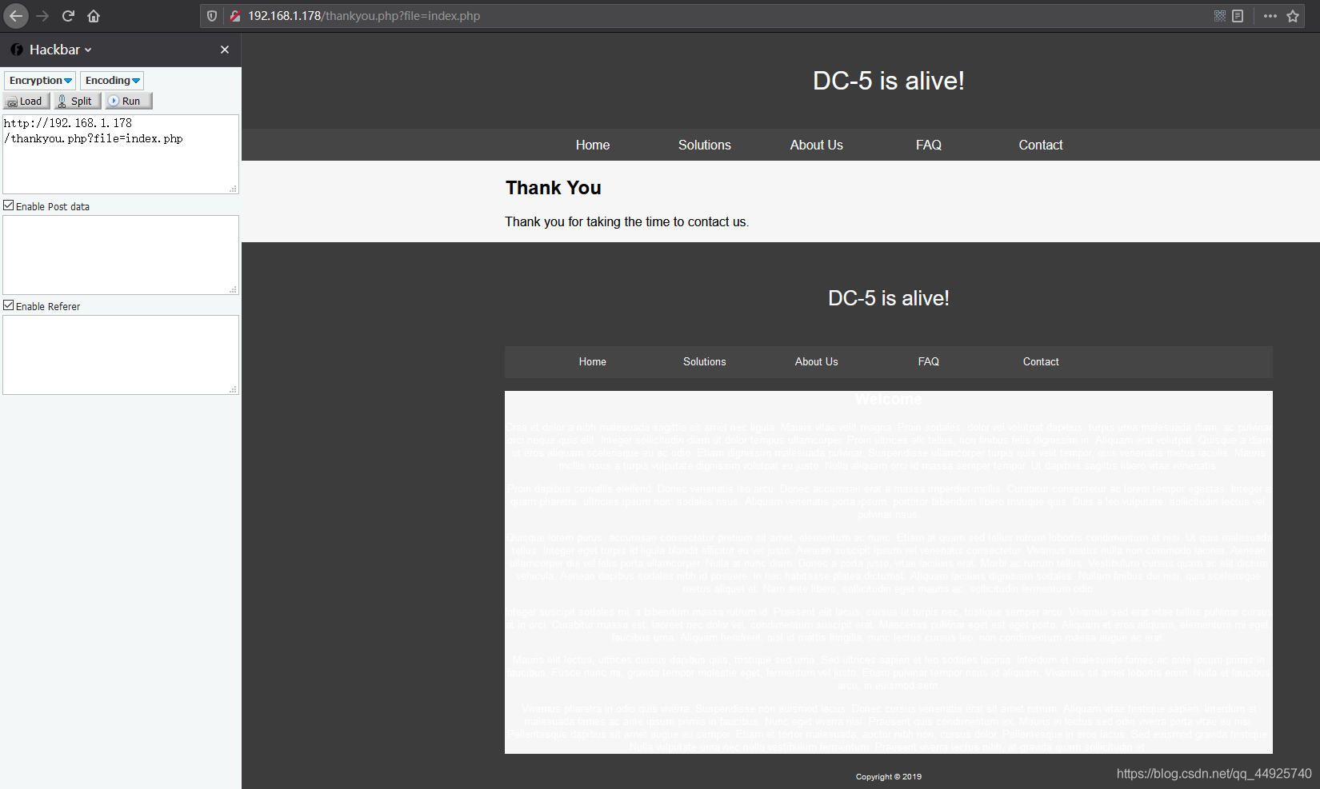Open Solutions in top navigation bar
Viewport: 1320px width, 789px height.
click(x=705, y=145)
